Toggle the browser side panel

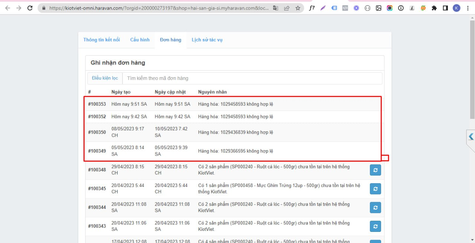445,8
